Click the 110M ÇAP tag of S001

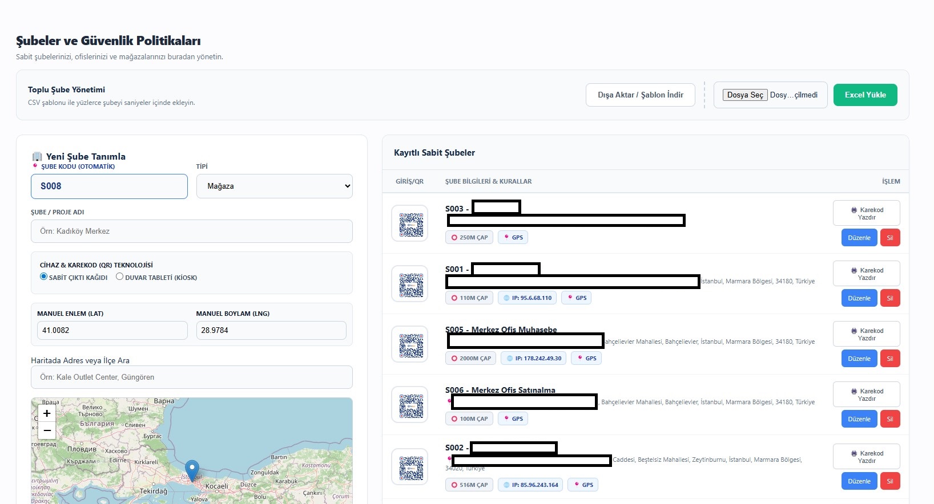click(x=469, y=298)
